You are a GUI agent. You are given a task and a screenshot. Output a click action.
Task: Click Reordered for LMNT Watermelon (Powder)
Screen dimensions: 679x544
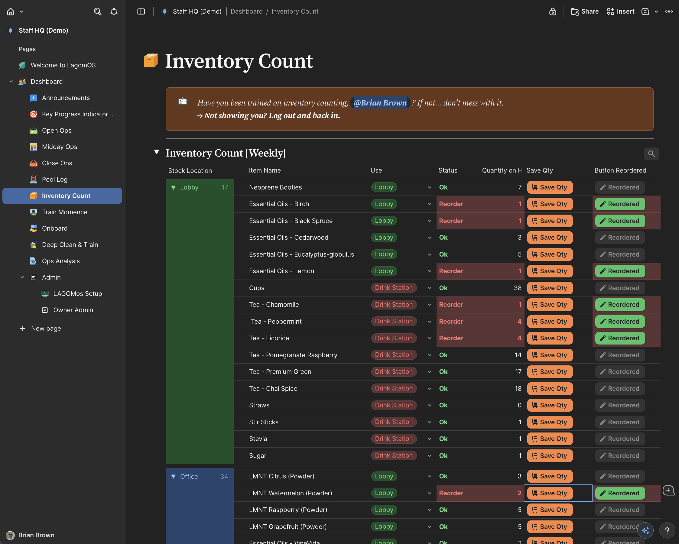click(620, 493)
